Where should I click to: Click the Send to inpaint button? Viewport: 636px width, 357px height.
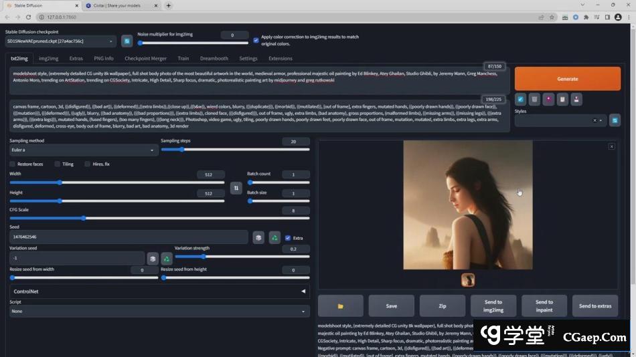544,306
